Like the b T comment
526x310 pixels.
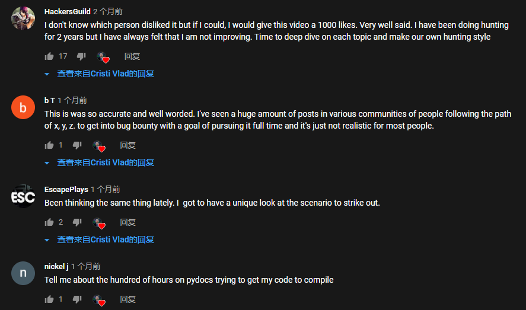pos(49,145)
